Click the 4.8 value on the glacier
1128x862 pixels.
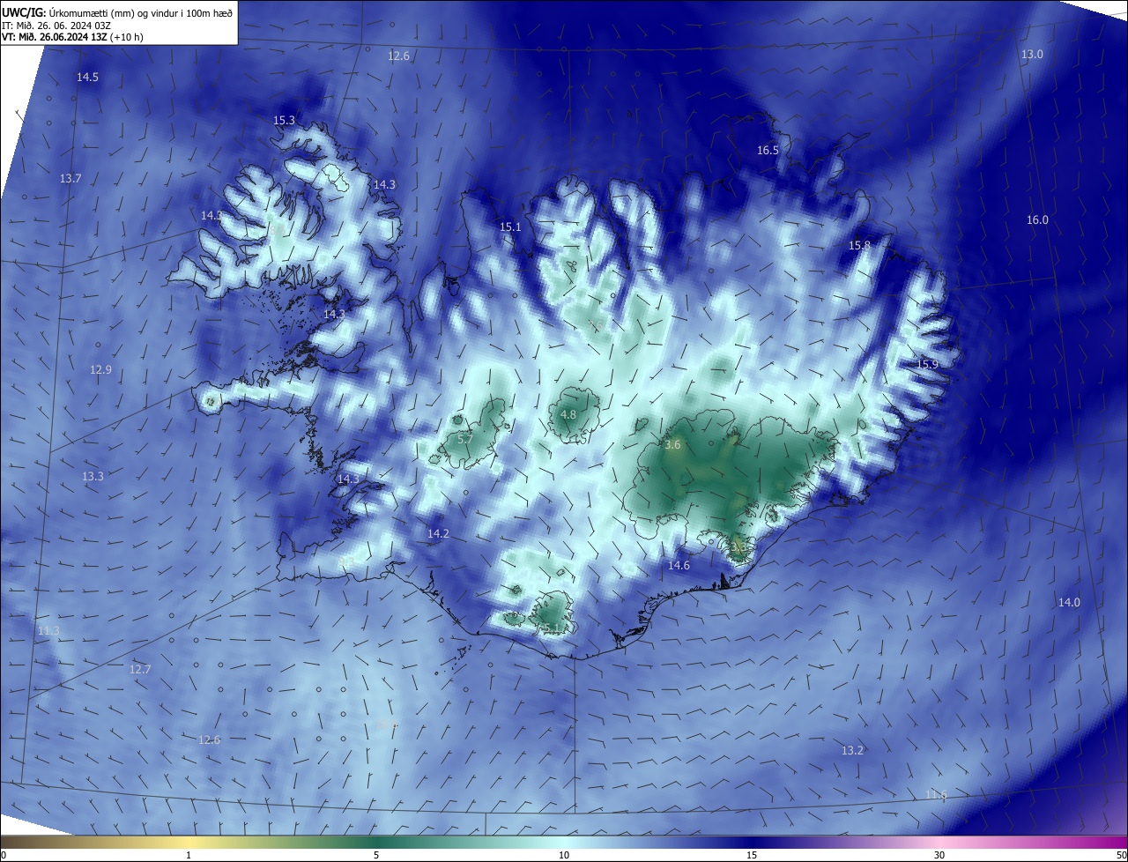point(568,415)
